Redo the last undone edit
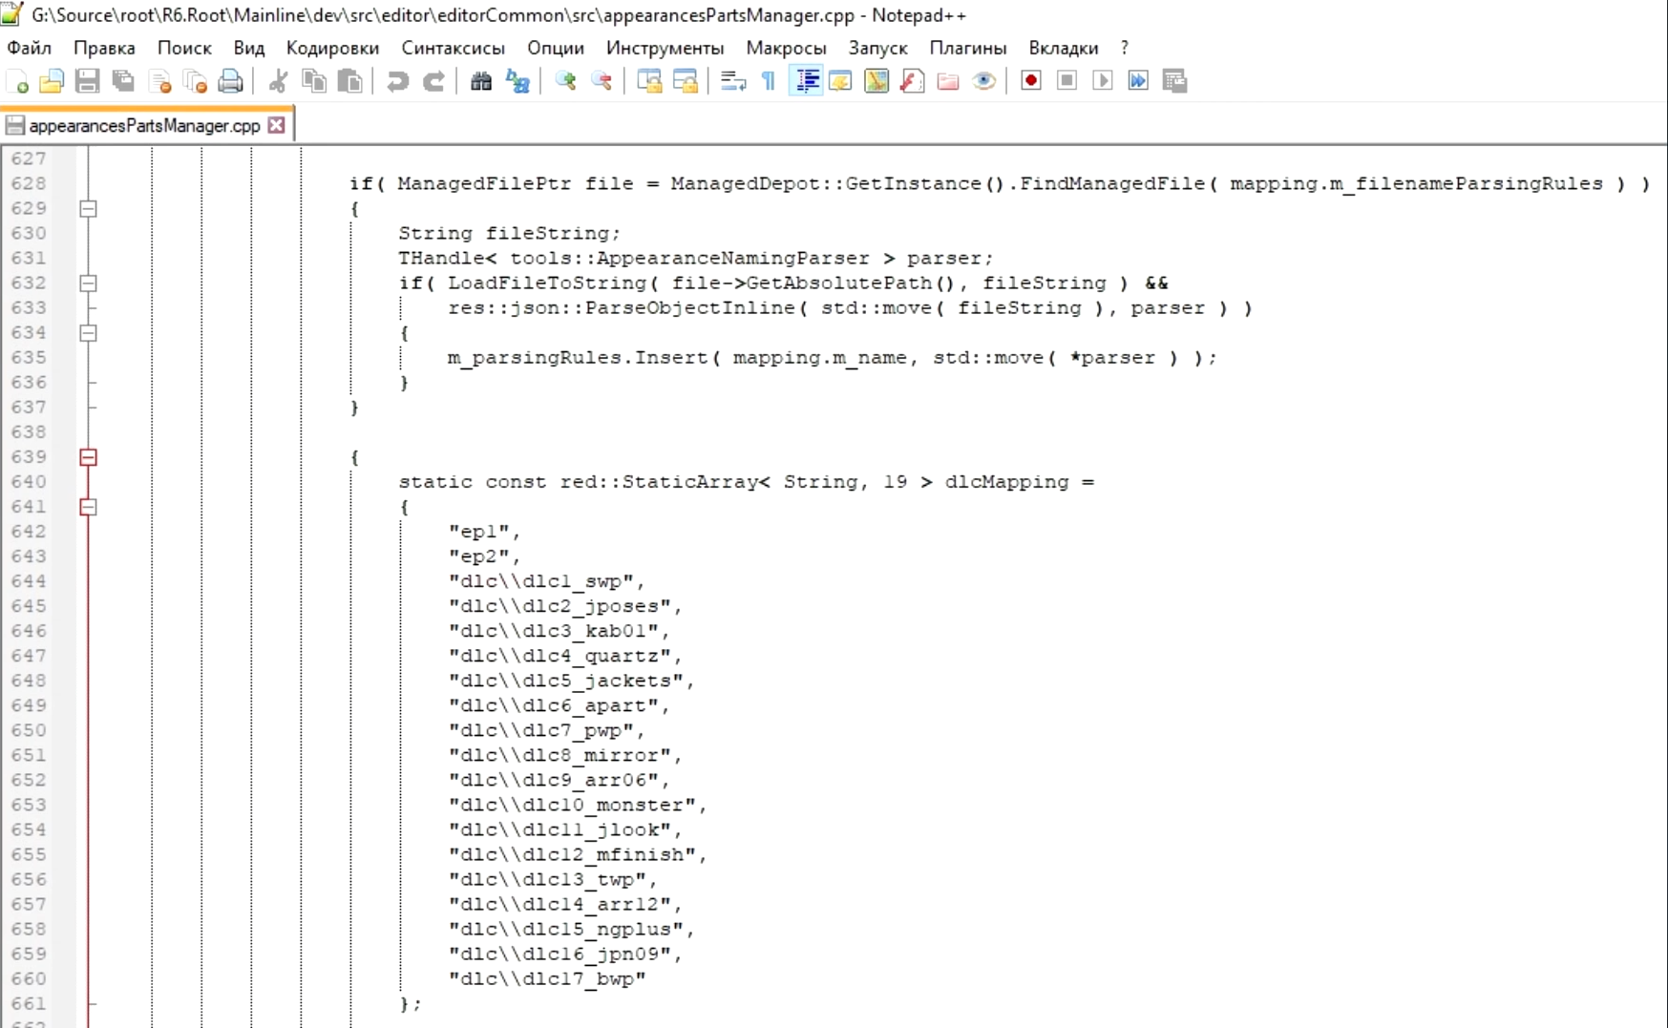This screenshot has height=1028, width=1668. (x=433, y=81)
